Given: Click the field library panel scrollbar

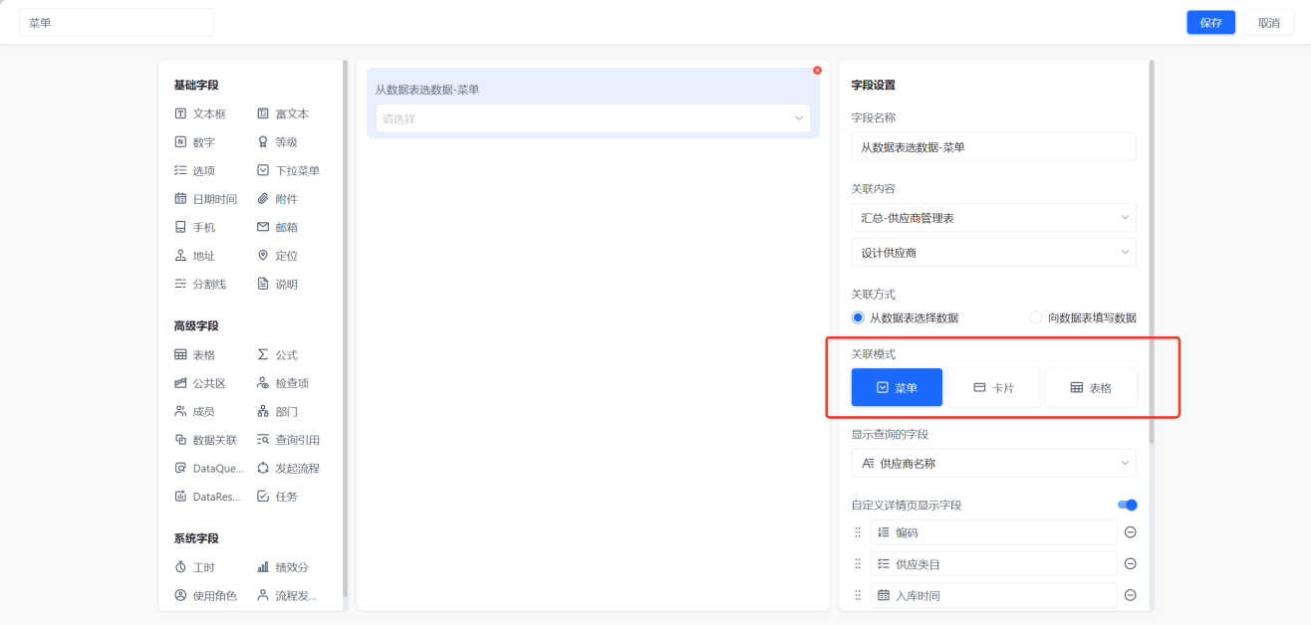Looking at the screenshot, I should 345,328.
